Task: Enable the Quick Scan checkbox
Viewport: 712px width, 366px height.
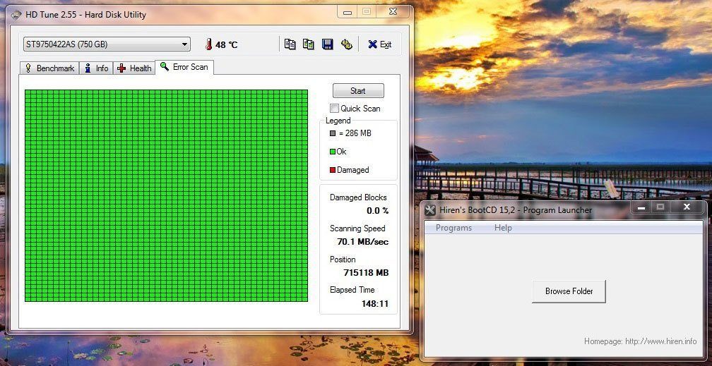Action: click(335, 109)
